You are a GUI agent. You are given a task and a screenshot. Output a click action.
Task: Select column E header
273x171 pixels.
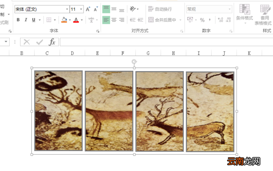coord(98,53)
